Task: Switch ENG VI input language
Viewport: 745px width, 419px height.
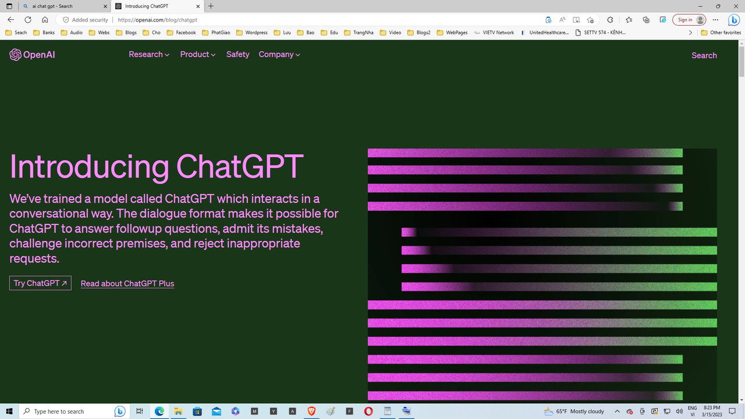Action: point(692,411)
